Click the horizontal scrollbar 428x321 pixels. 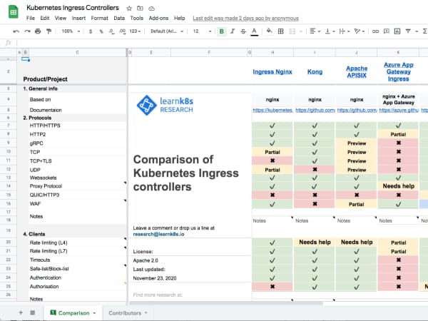(226, 303)
